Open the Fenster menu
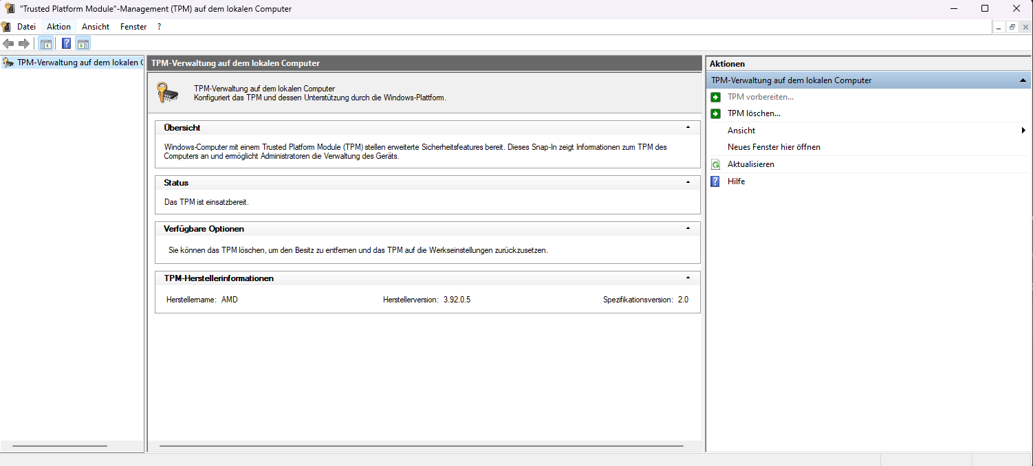 [133, 26]
